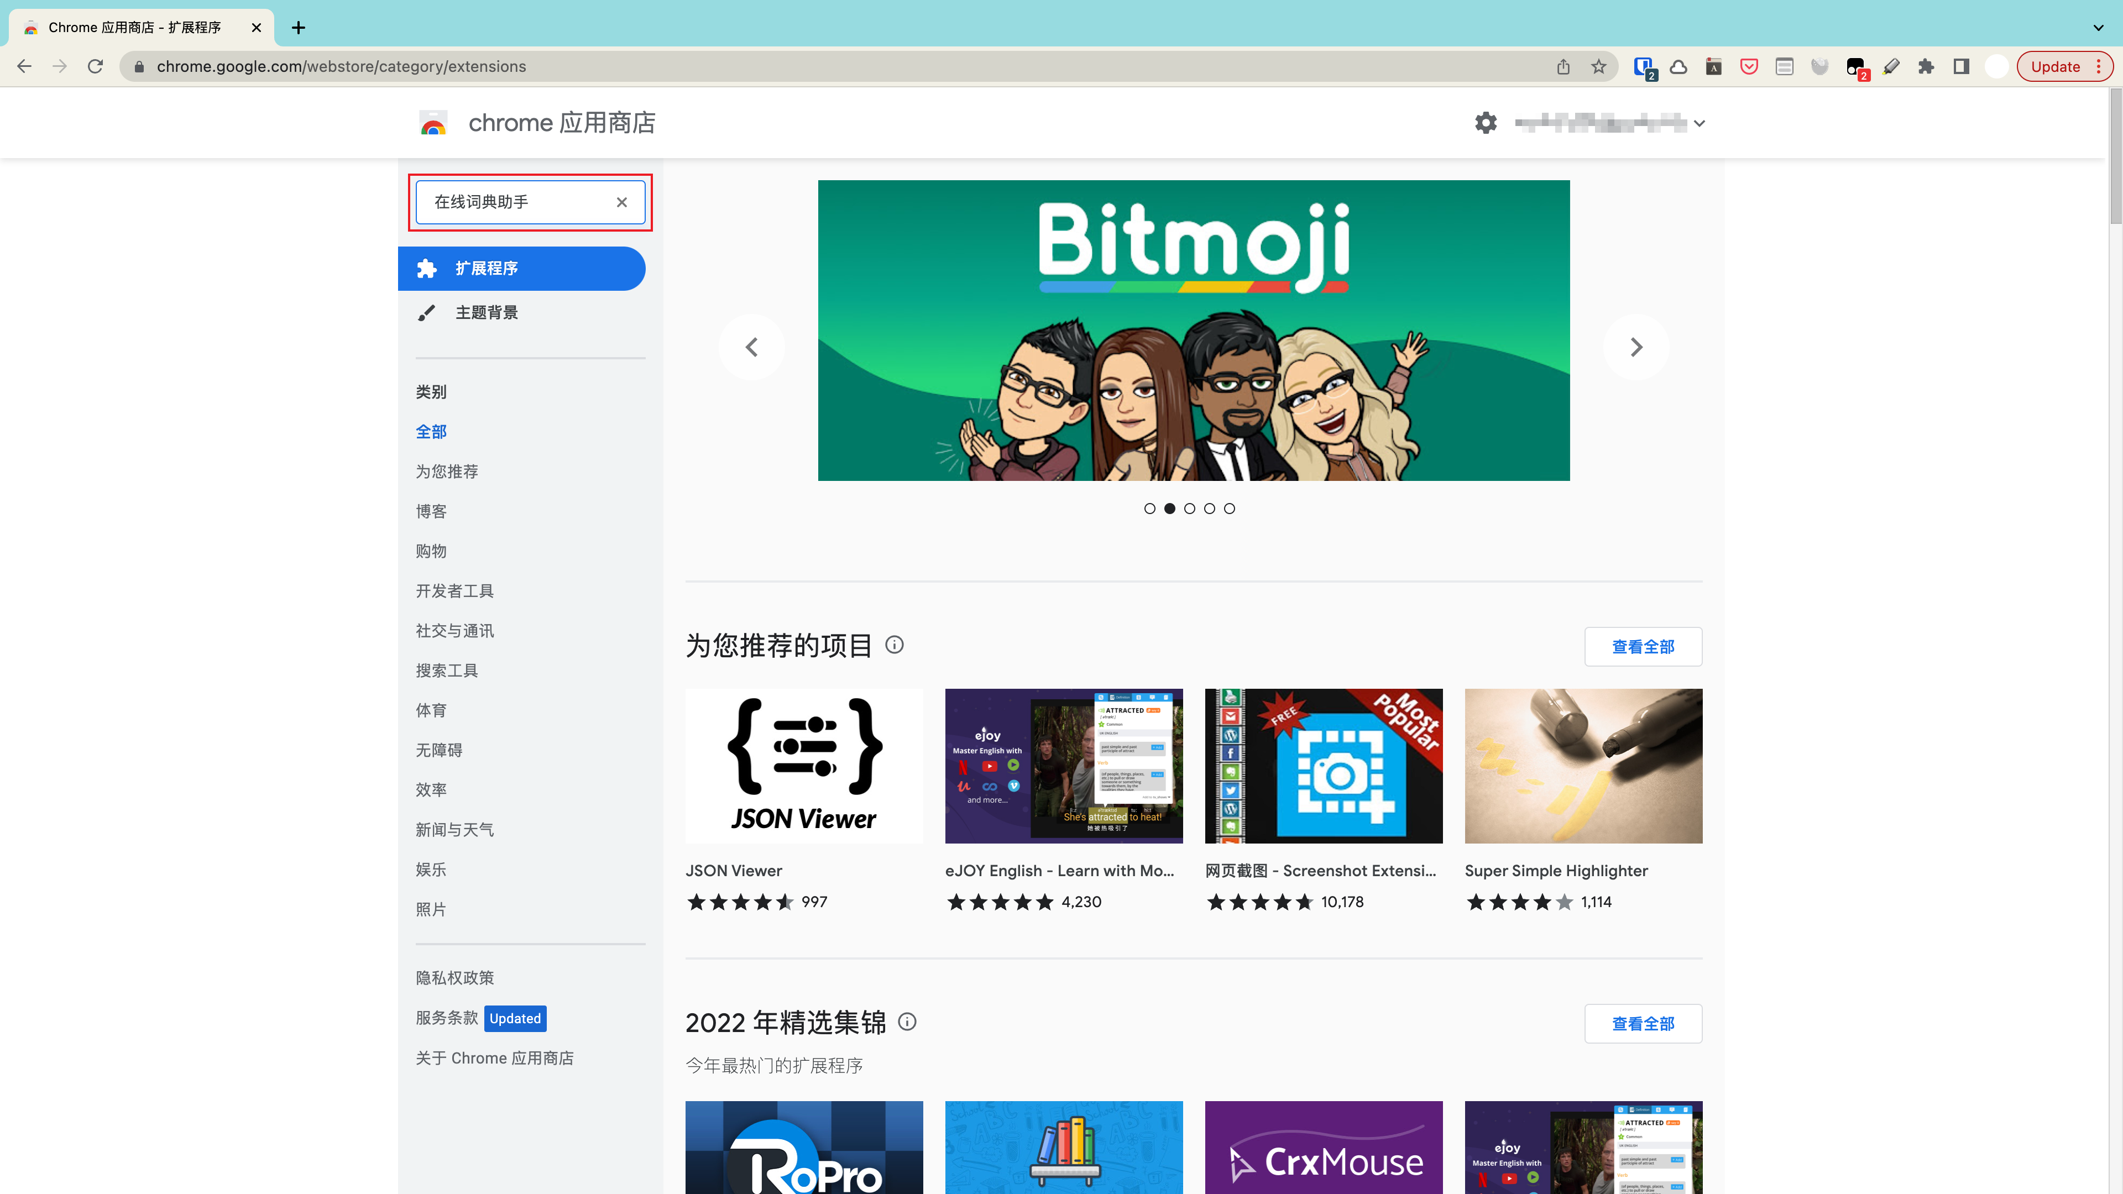The image size is (2123, 1194).
Task: Choose the 搜索工具 category
Action: click(x=447, y=671)
